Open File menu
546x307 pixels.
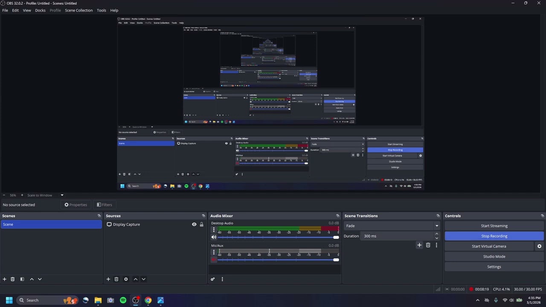(5, 10)
